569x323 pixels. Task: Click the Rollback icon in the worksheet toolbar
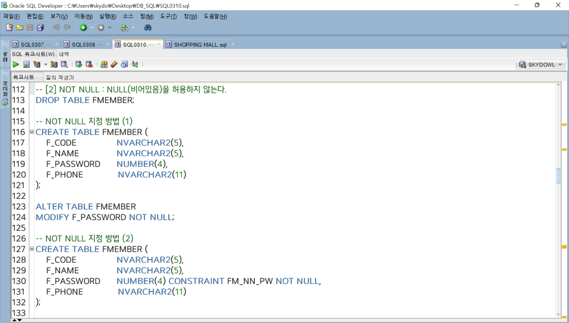pos(89,64)
